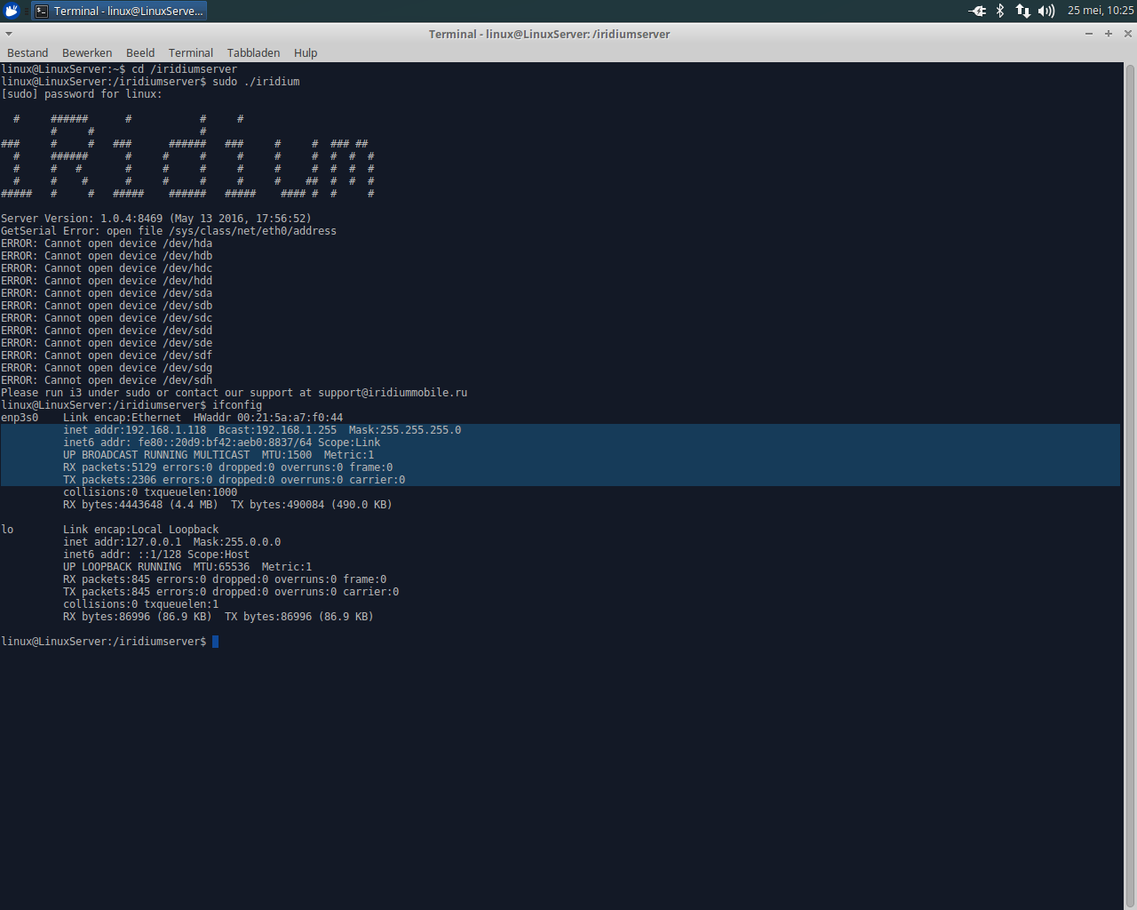
Task: Click the 'enp3s0' interface name
Action: (x=20, y=418)
